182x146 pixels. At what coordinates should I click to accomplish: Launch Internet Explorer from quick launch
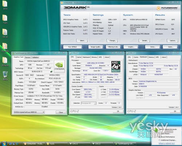tap(17, 144)
